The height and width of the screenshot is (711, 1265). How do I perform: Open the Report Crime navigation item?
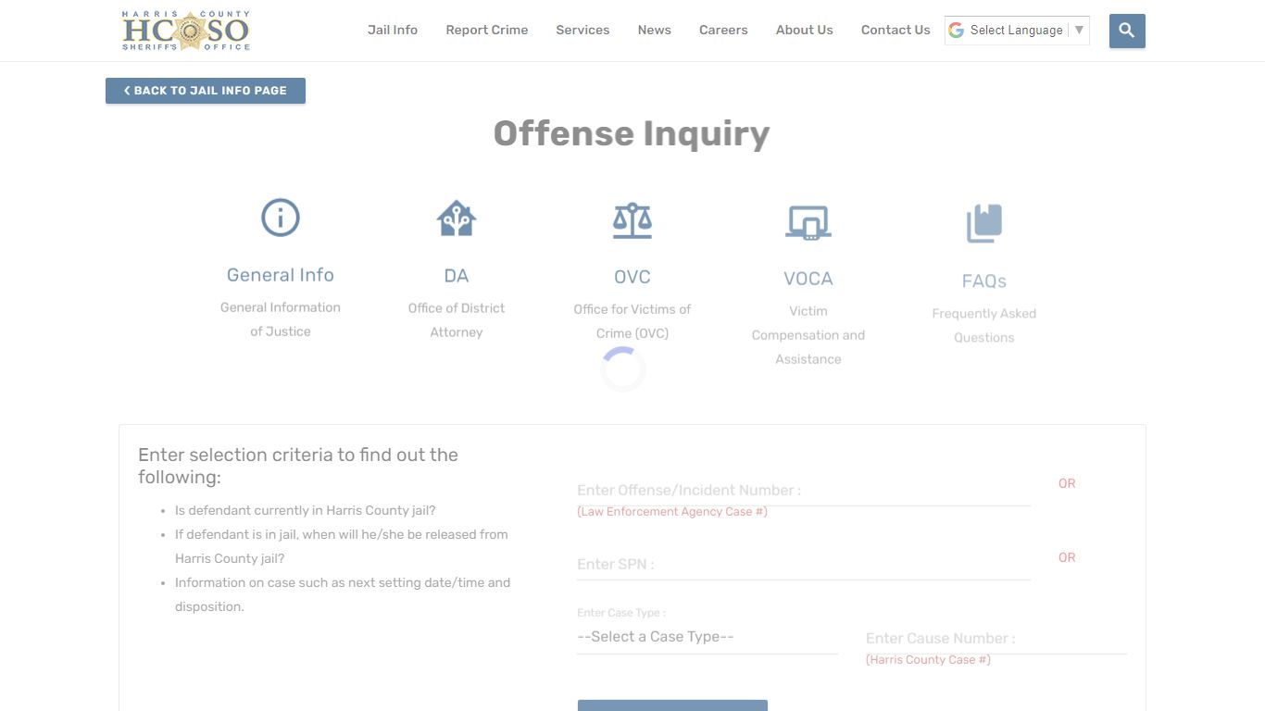(x=486, y=30)
